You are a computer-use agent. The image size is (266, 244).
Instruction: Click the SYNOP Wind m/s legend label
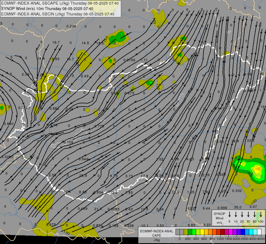[x=219, y=218]
